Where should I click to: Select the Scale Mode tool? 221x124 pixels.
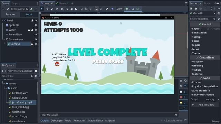[x=57, y=9]
